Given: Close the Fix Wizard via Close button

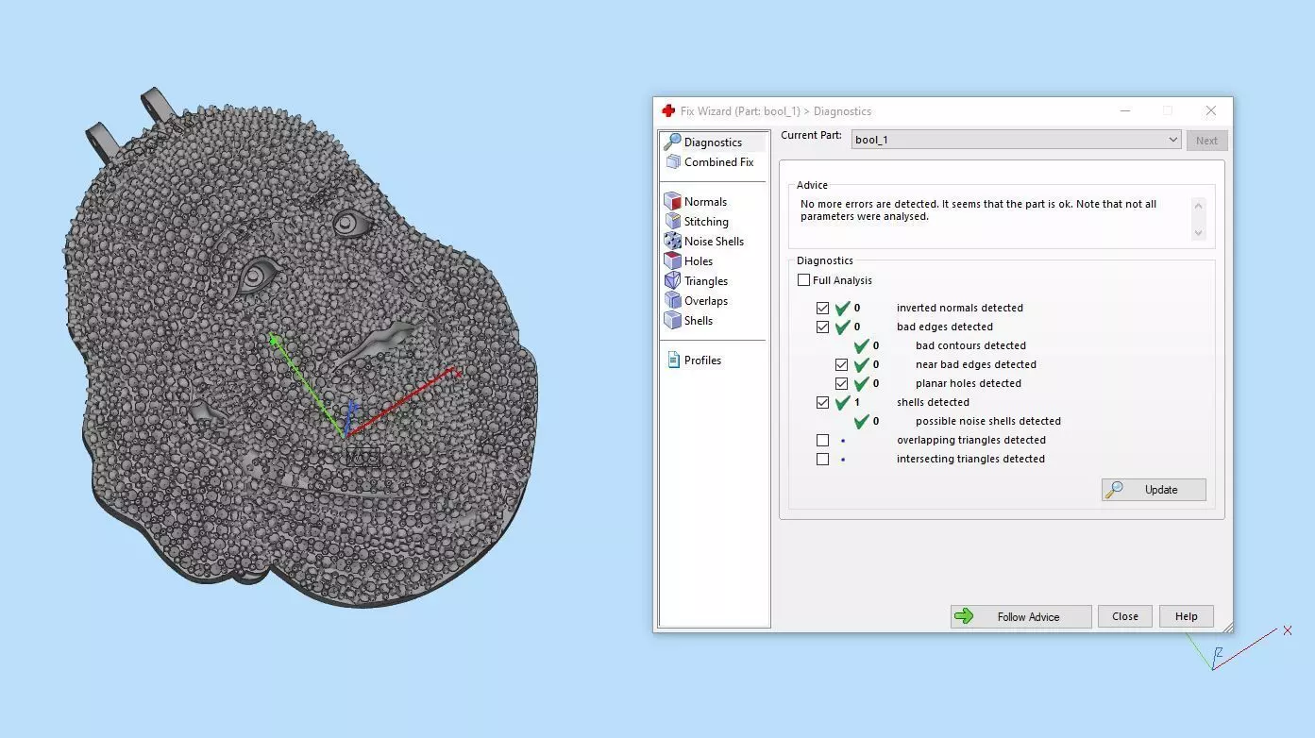Looking at the screenshot, I should click(x=1124, y=616).
